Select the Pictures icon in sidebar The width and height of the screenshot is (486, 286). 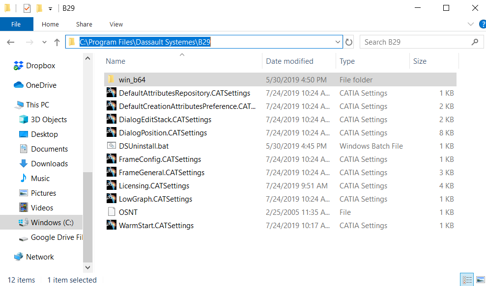click(x=24, y=193)
